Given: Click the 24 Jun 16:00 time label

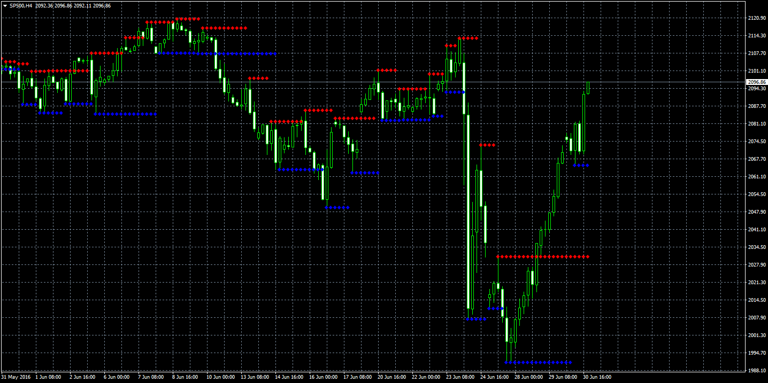Looking at the screenshot, I should pos(494,377).
